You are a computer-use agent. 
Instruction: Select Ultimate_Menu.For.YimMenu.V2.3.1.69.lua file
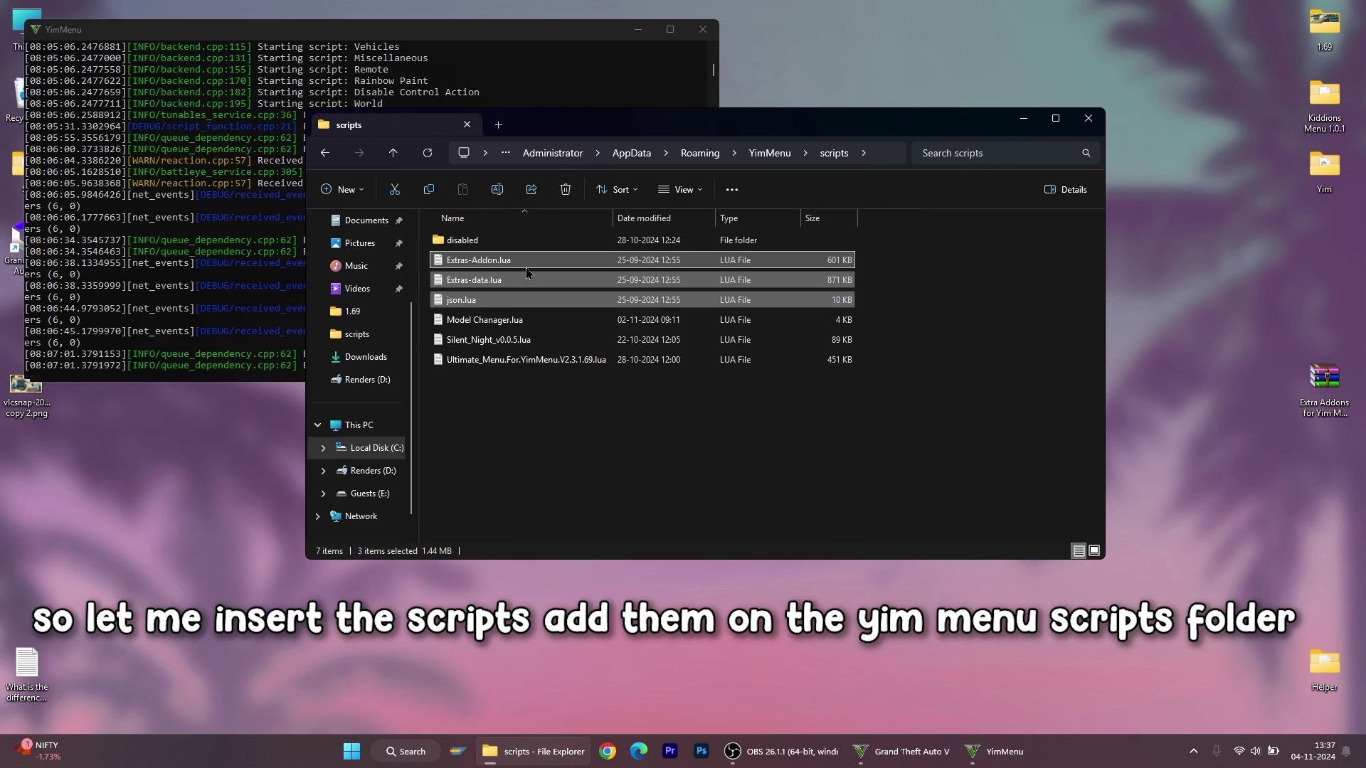(642, 360)
